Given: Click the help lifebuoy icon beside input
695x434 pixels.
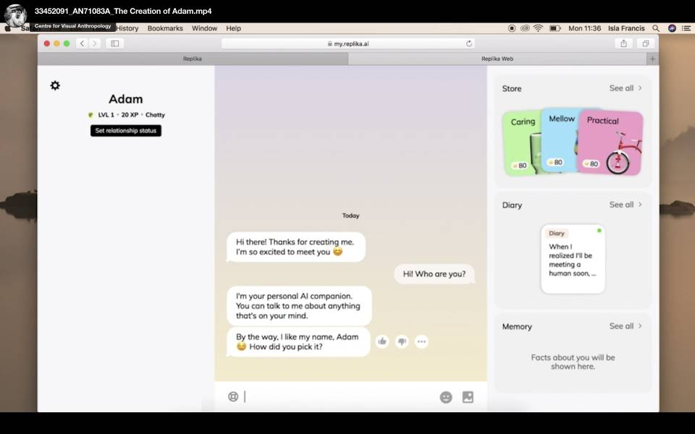Looking at the screenshot, I should (x=233, y=396).
